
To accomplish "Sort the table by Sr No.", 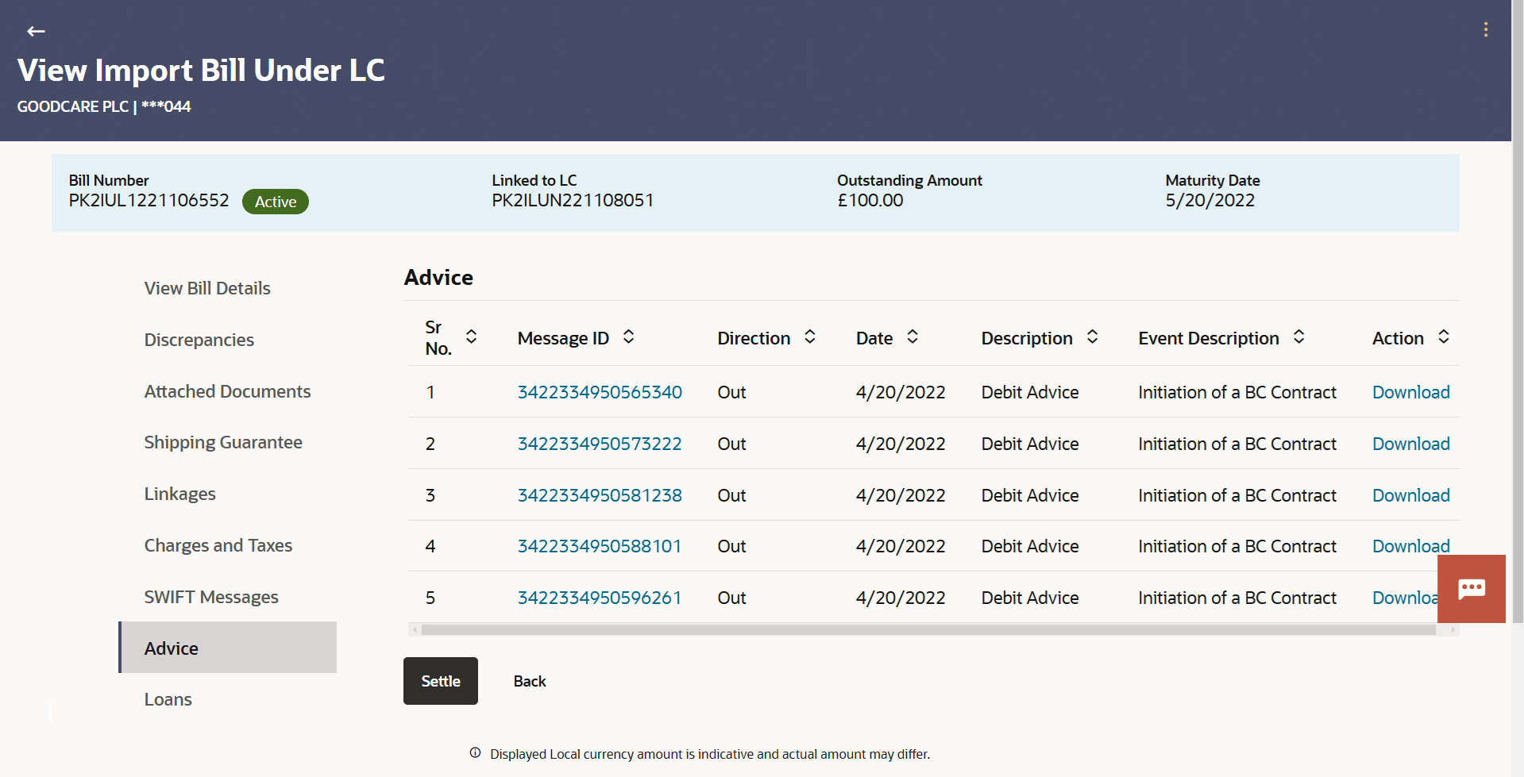I will [x=471, y=337].
